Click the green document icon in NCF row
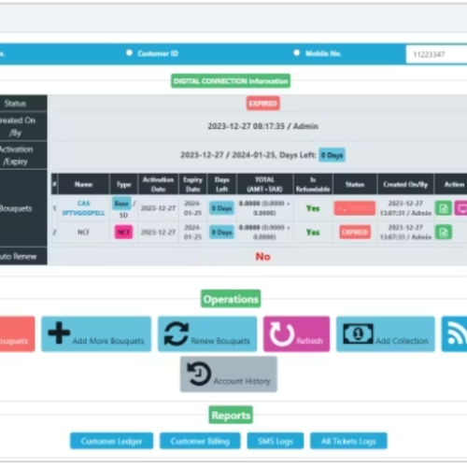 444,233
